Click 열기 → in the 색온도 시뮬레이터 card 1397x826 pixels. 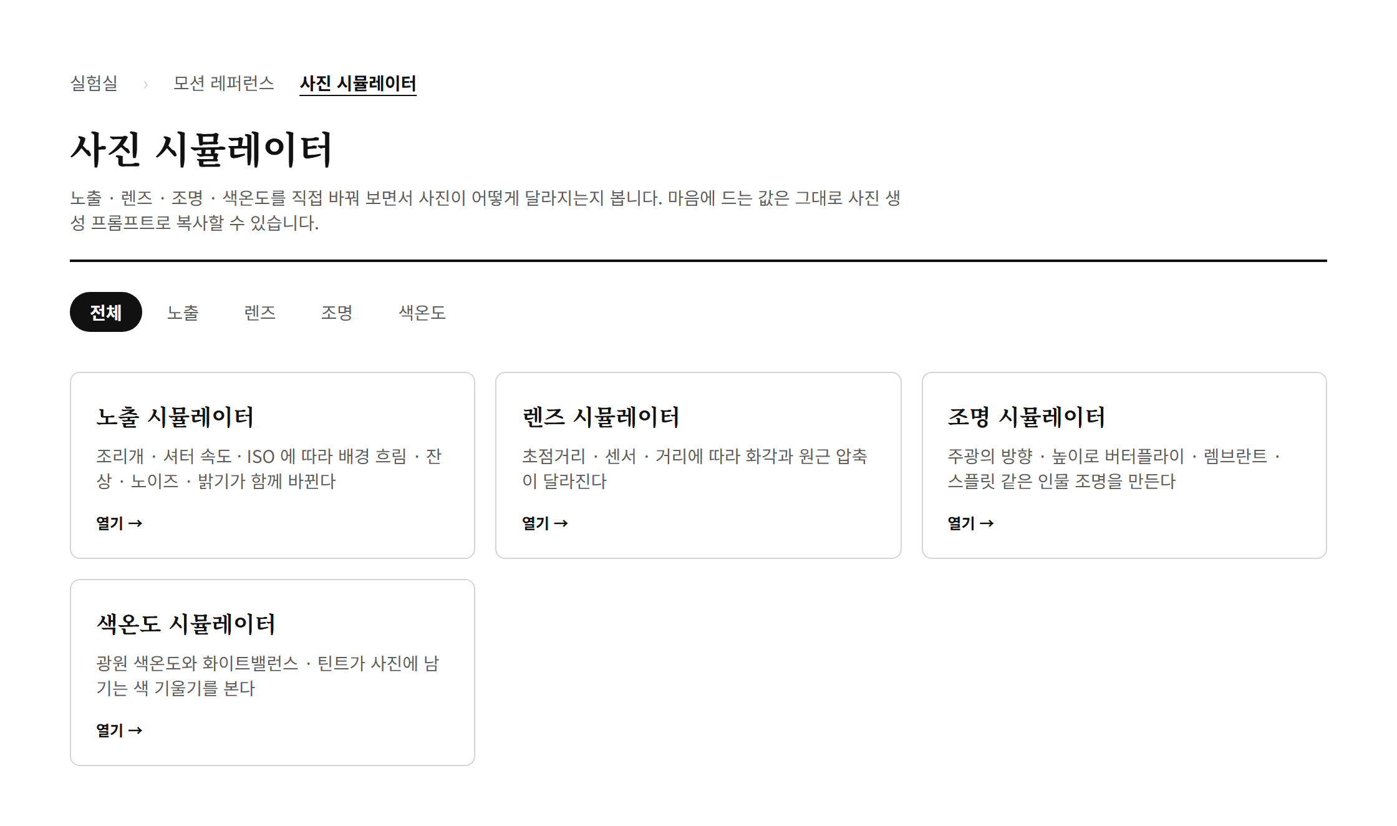click(x=119, y=730)
